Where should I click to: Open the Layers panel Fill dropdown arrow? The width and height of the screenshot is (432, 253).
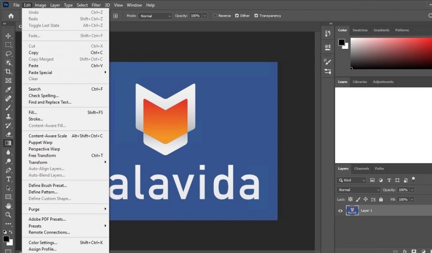click(x=412, y=199)
